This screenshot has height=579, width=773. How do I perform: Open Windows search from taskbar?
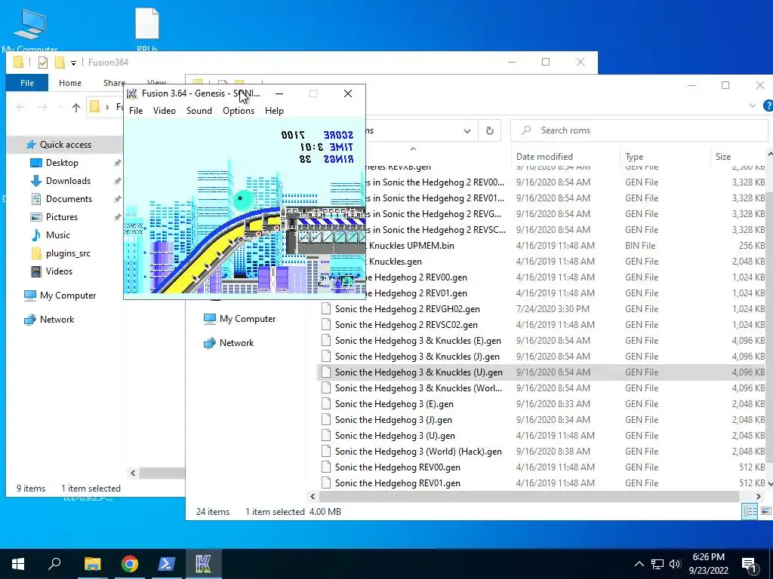[54, 564]
